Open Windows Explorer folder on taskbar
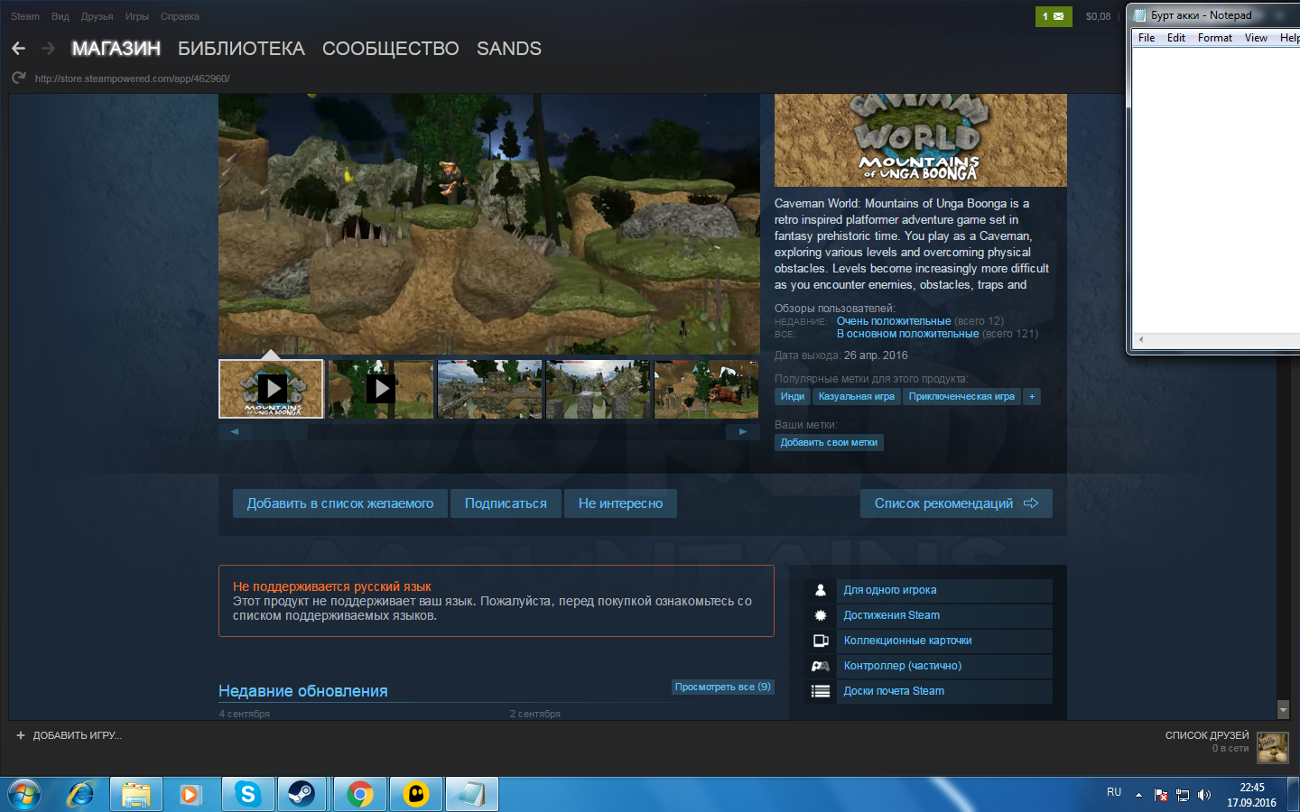This screenshot has height=812, width=1300. click(136, 795)
